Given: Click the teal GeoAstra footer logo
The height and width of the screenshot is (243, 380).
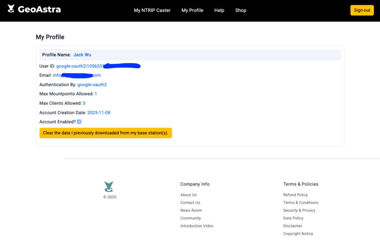Looking at the screenshot, I should [109, 187].
